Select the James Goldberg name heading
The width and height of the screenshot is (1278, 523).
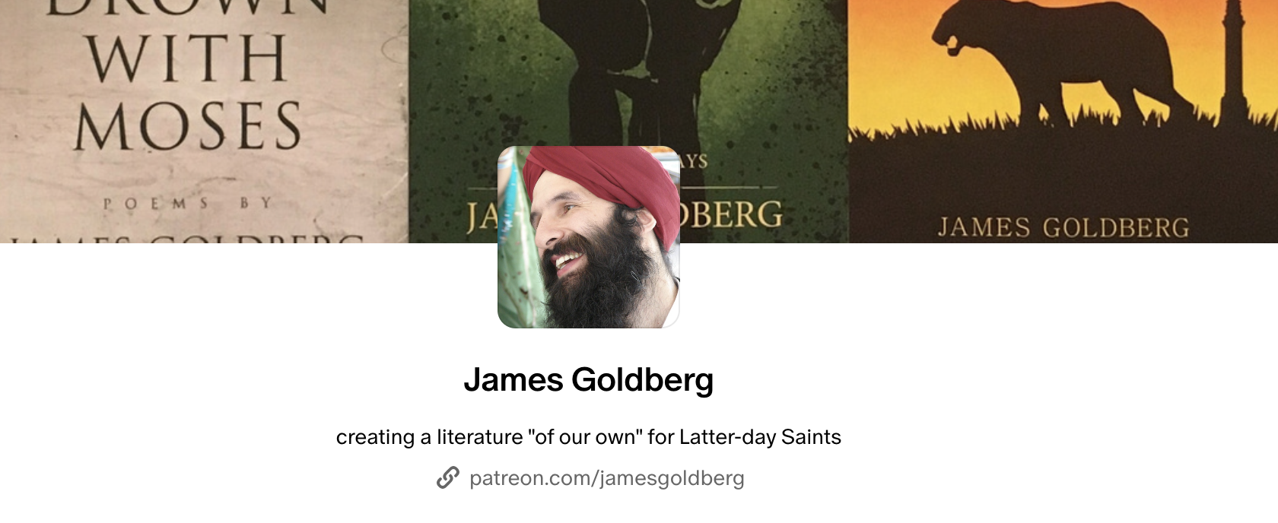tap(588, 379)
